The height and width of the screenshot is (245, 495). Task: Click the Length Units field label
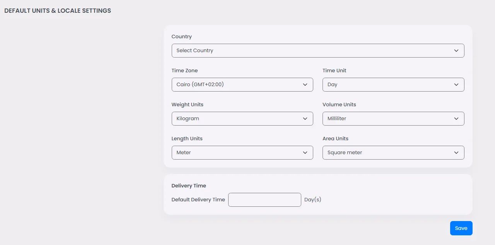tap(187, 139)
